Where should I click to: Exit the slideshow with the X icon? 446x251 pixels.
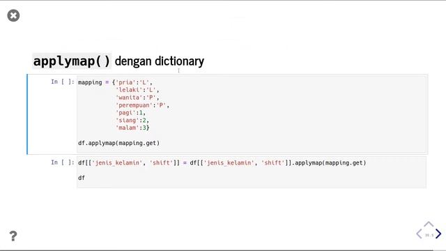click(x=13, y=15)
